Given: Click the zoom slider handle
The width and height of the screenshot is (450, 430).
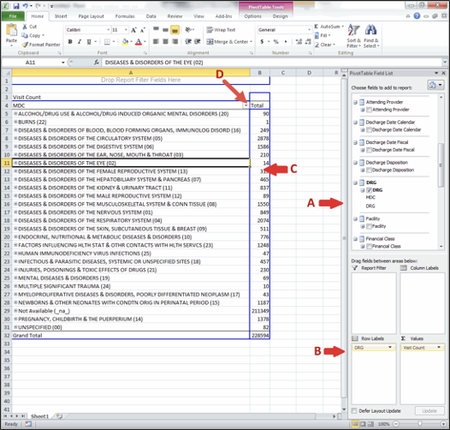Looking at the screenshot, I should tap(419, 424).
